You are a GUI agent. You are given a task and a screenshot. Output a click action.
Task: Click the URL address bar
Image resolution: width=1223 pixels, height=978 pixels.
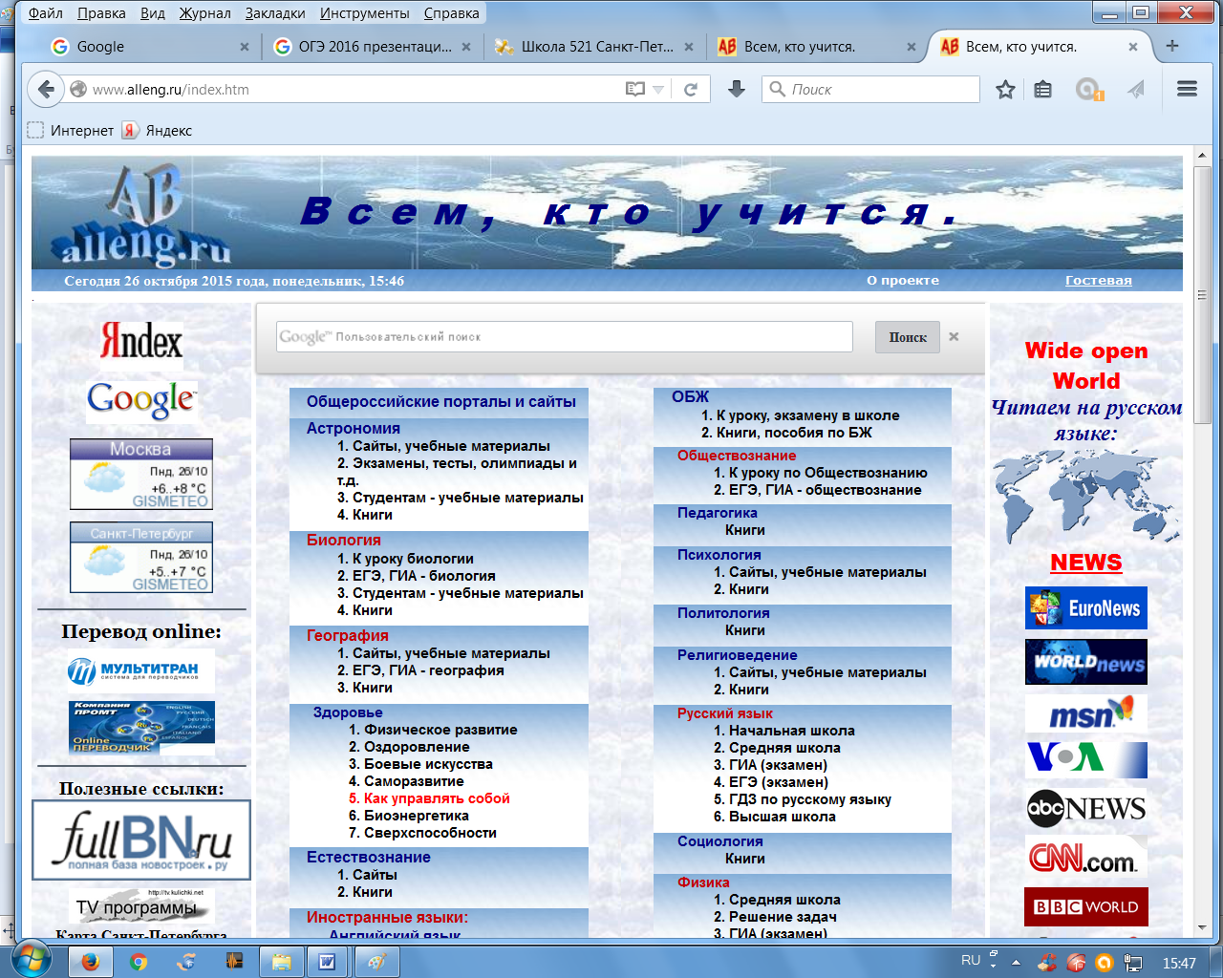click(354, 89)
